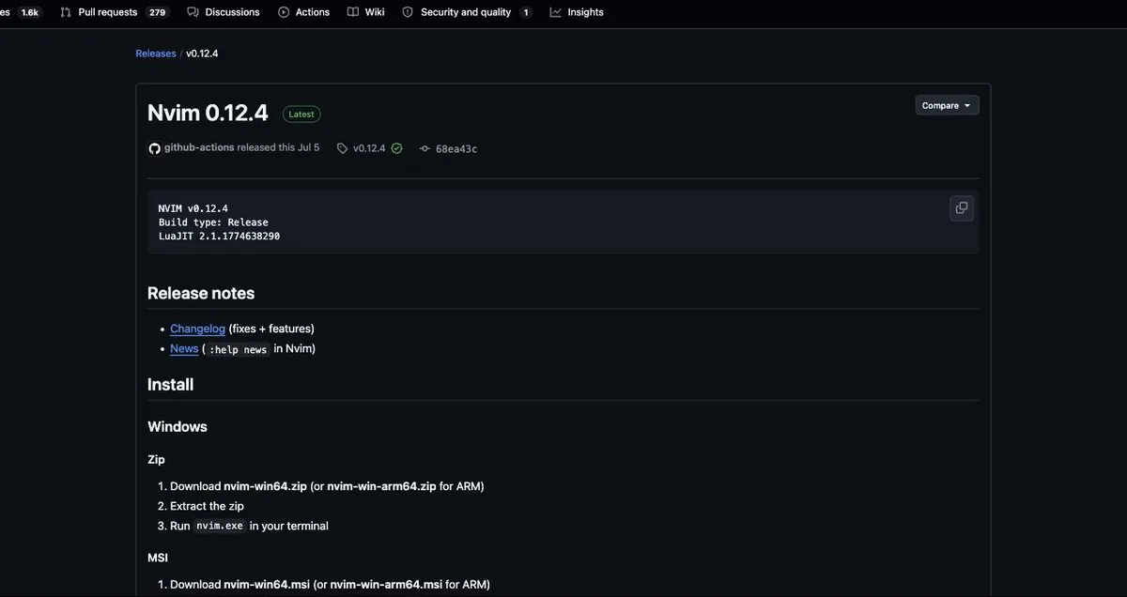Click the green verified checkmark icon
Image resolution: width=1127 pixels, height=597 pixels.
coord(396,148)
